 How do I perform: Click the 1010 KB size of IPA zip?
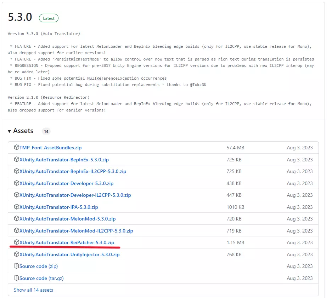pyautogui.click(x=235, y=207)
